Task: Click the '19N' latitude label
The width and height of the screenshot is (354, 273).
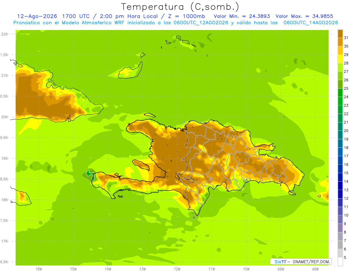Action: [5, 158]
